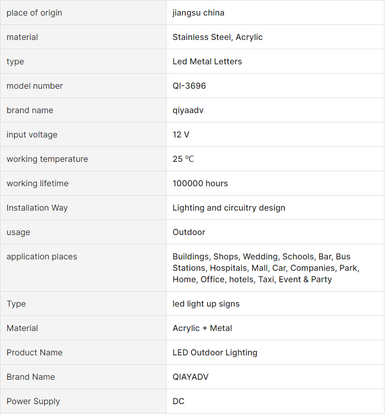Click the 'Installation Way' label cell
The width and height of the screenshot is (385, 414).
coord(37,208)
